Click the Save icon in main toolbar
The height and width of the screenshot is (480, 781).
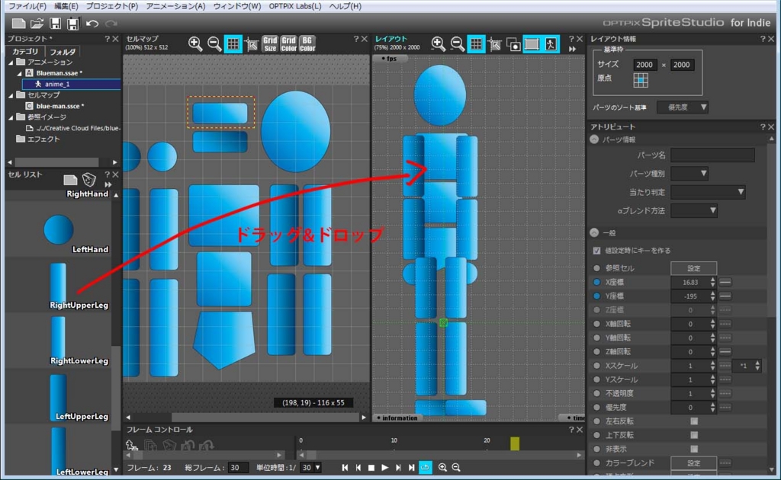(x=55, y=24)
